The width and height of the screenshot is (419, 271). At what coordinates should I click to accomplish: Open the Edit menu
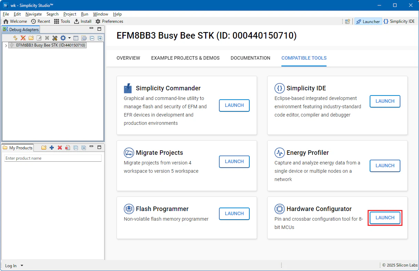click(17, 14)
